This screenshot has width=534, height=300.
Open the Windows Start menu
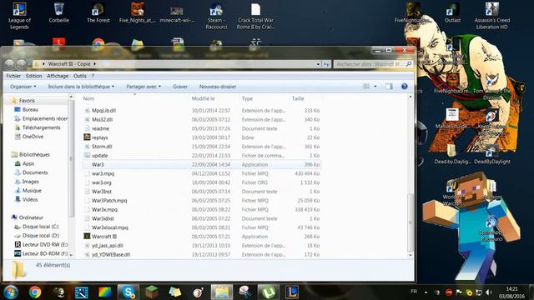[11, 292]
